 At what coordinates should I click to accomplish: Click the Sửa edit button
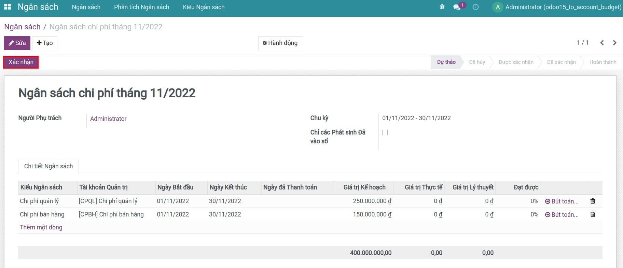pyautogui.click(x=17, y=43)
